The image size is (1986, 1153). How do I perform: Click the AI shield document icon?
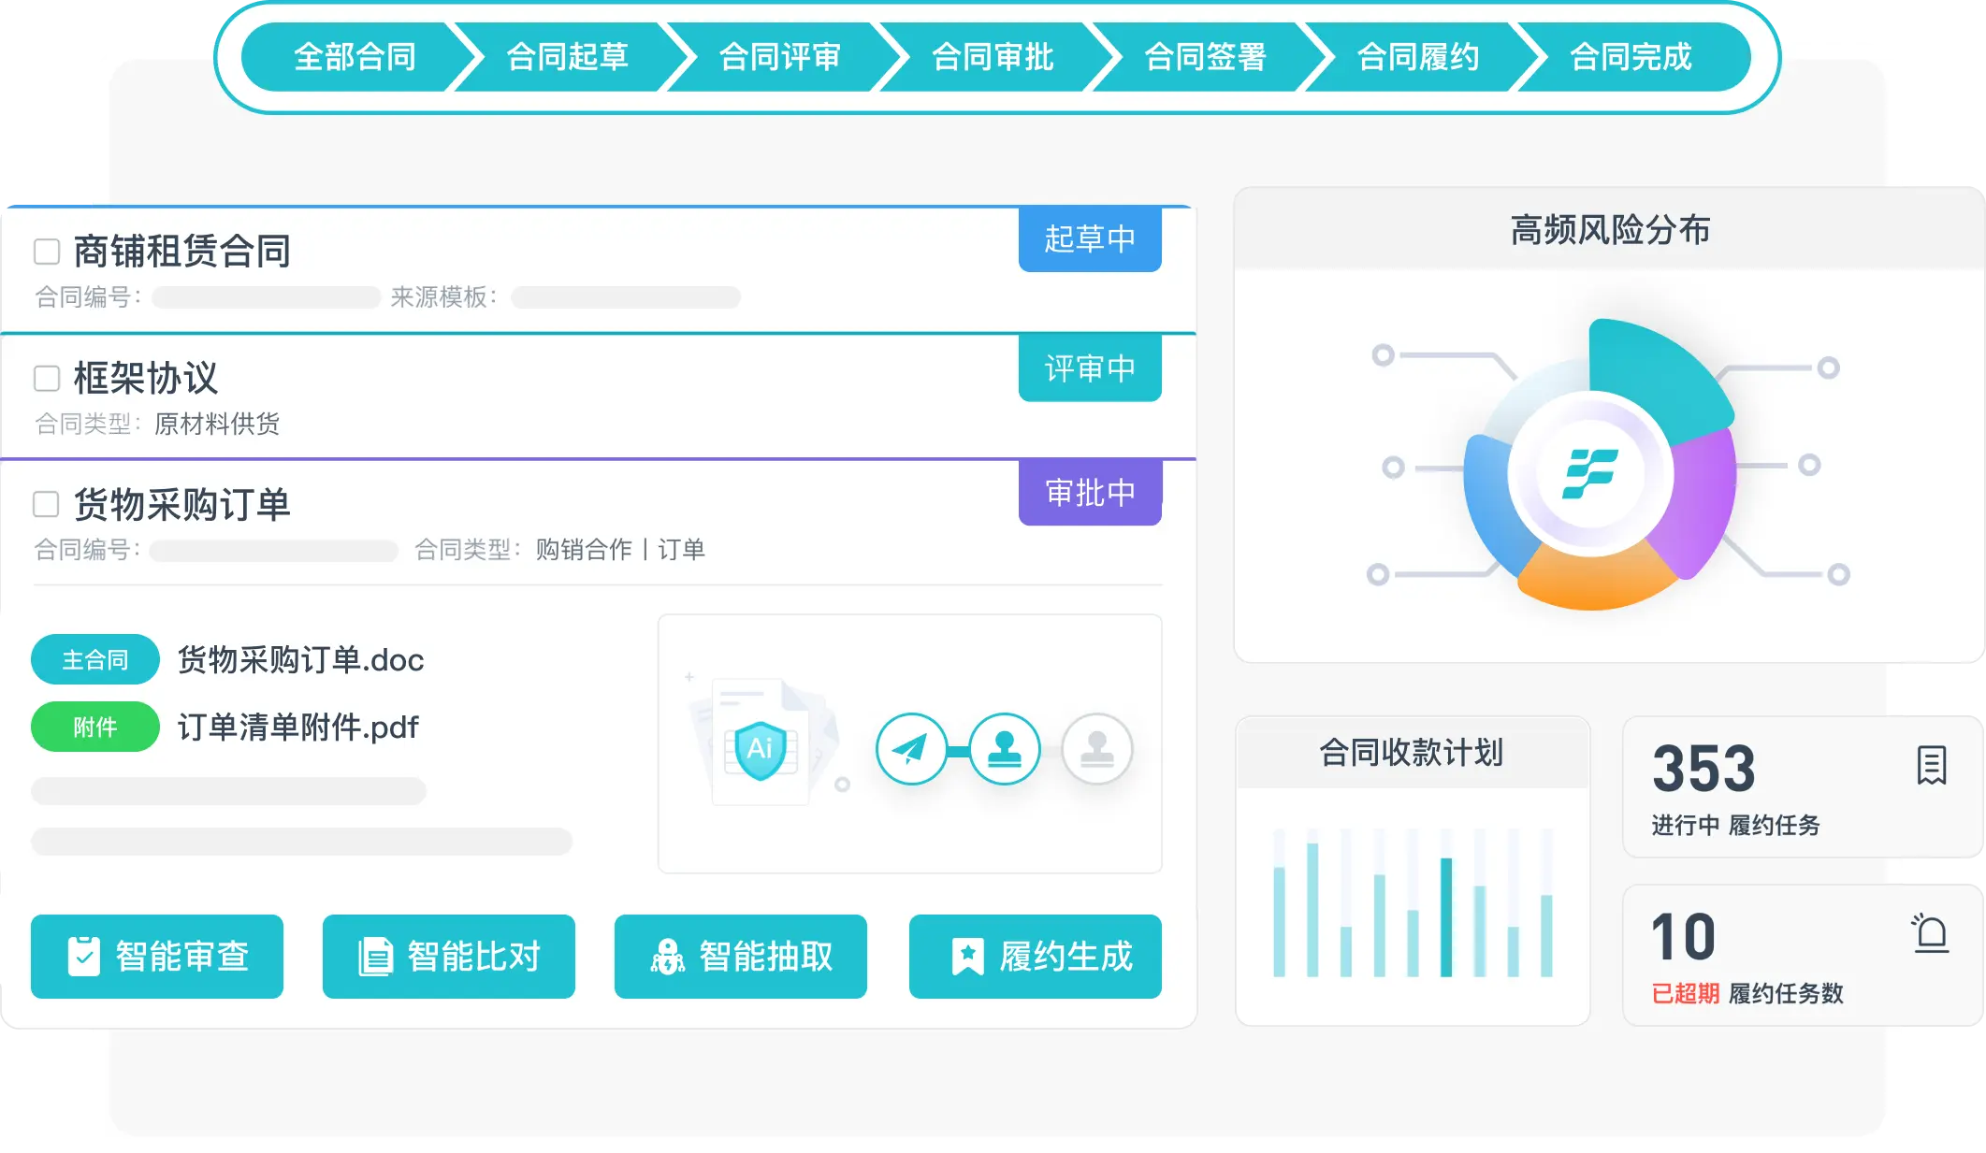coord(761,748)
